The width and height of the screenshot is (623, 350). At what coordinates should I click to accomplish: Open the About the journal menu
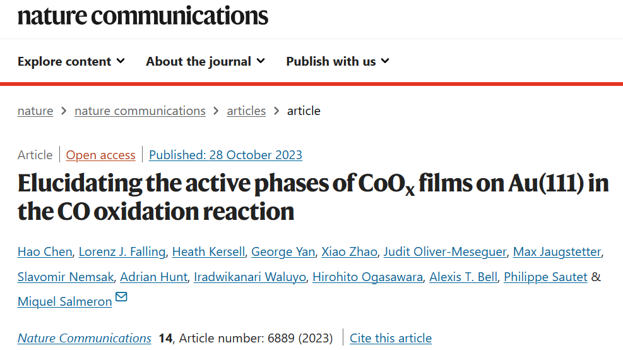(205, 62)
